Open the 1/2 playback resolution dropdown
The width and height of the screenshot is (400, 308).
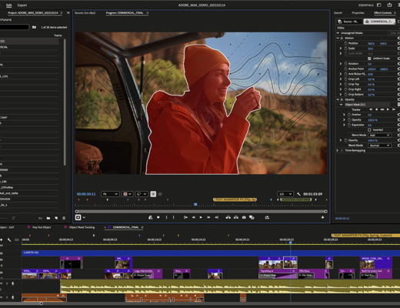tap(285, 194)
